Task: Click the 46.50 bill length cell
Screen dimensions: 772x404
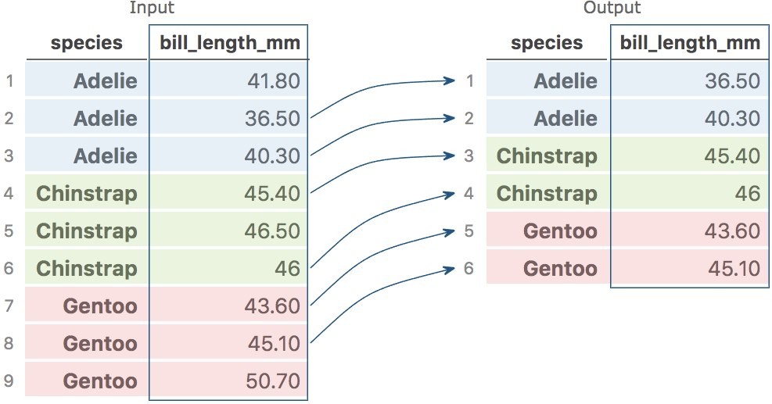Action: (x=271, y=231)
